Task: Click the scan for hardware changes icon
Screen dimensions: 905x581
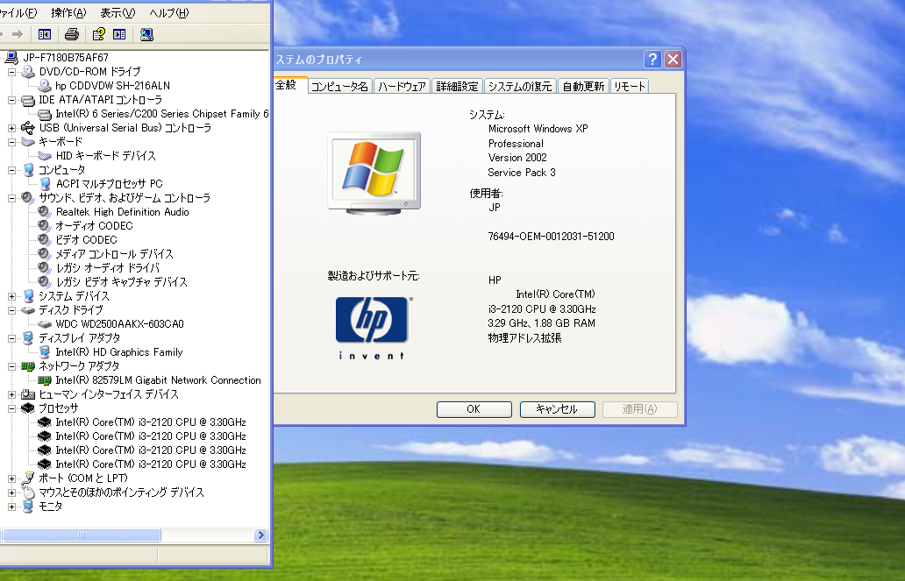Action: click(146, 35)
